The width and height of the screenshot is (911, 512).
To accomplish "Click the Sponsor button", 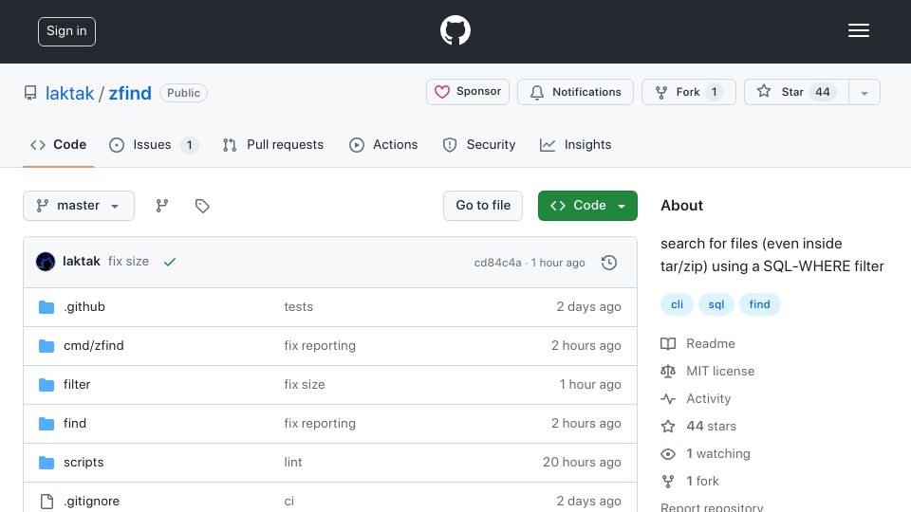I will click(x=468, y=92).
